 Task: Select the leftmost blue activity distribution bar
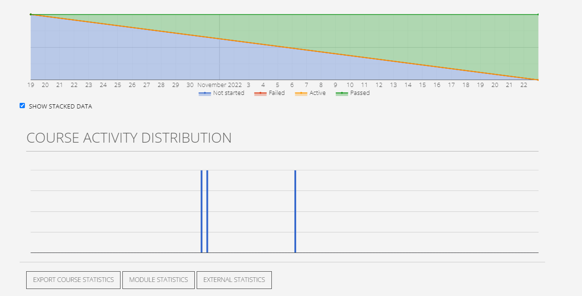click(x=201, y=211)
